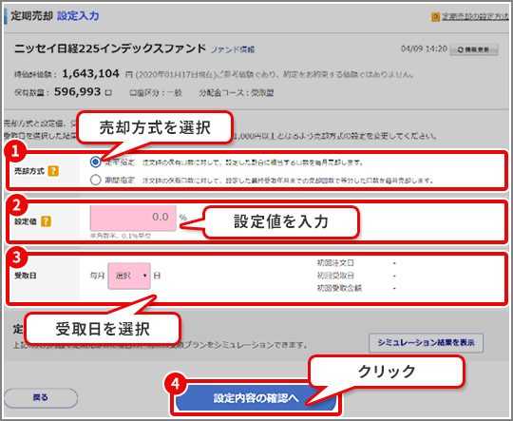
Task: Open the 受取日 day selection dropdown
Action: coord(129,276)
